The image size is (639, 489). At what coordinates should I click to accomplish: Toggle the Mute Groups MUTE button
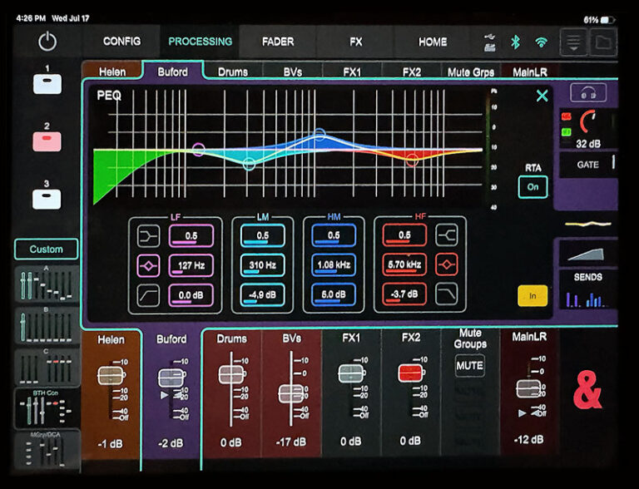469,365
